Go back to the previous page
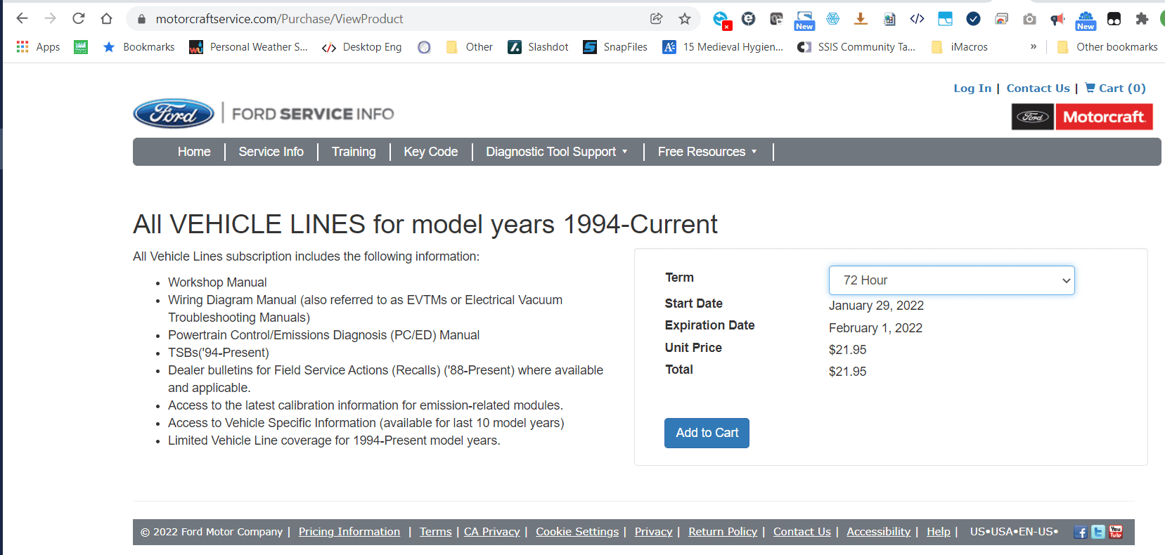Screen dimensions: 1165x555 [22, 19]
